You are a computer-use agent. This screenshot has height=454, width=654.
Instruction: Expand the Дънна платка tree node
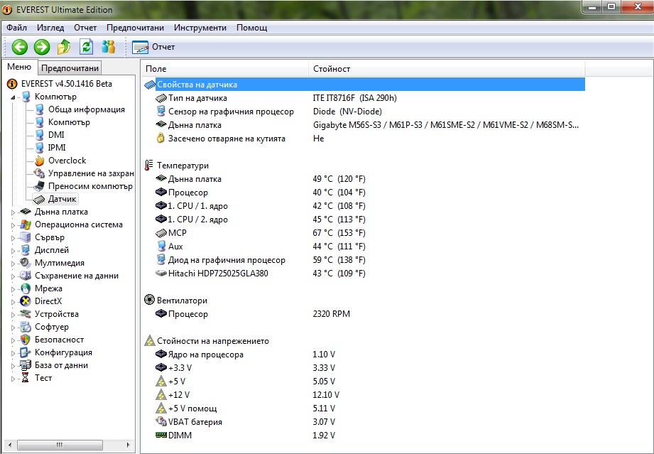point(13,212)
